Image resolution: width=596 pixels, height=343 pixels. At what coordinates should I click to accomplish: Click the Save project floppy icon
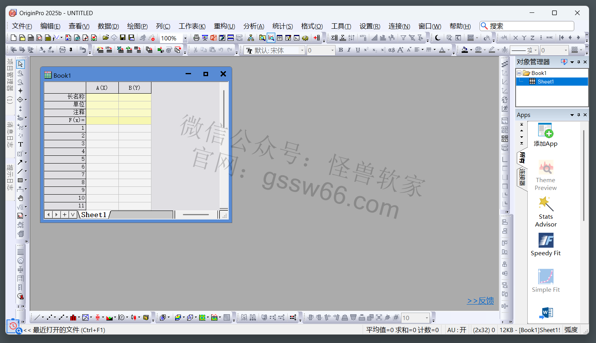[x=123, y=38]
